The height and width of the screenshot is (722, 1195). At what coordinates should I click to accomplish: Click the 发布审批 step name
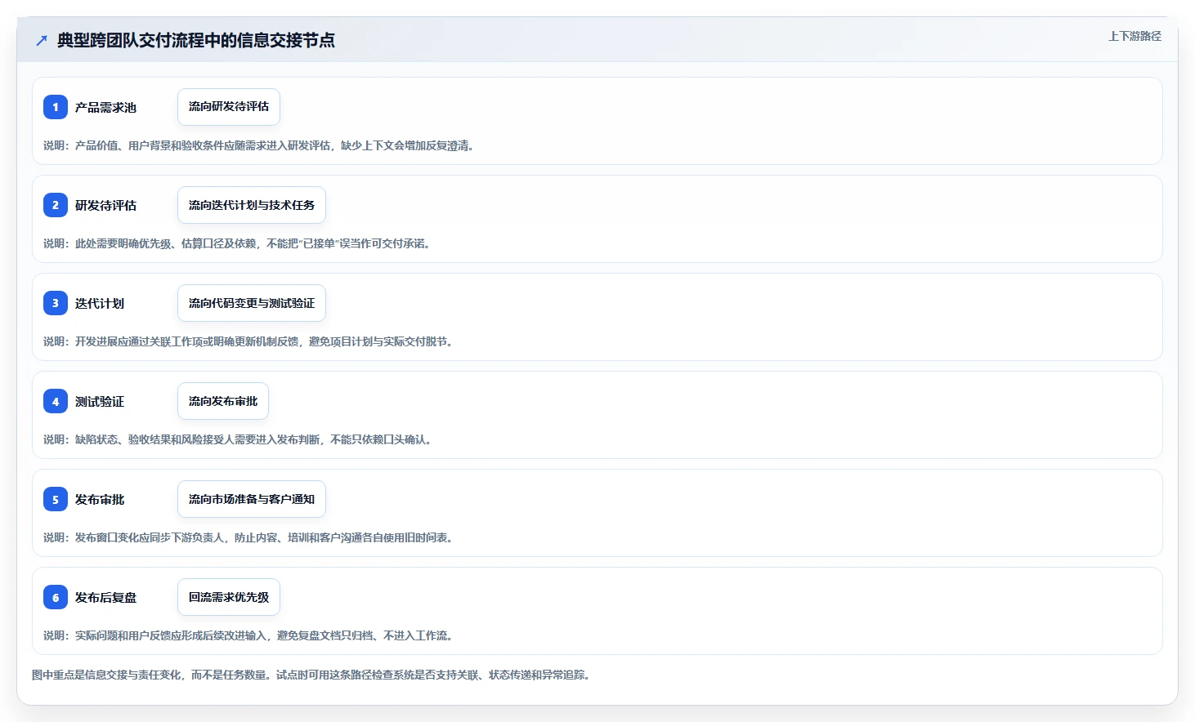(100, 500)
